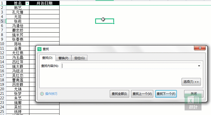The width and height of the screenshot is (211, 115).
Task: Click the 关闭 button in dialog
Action: coord(194,94)
